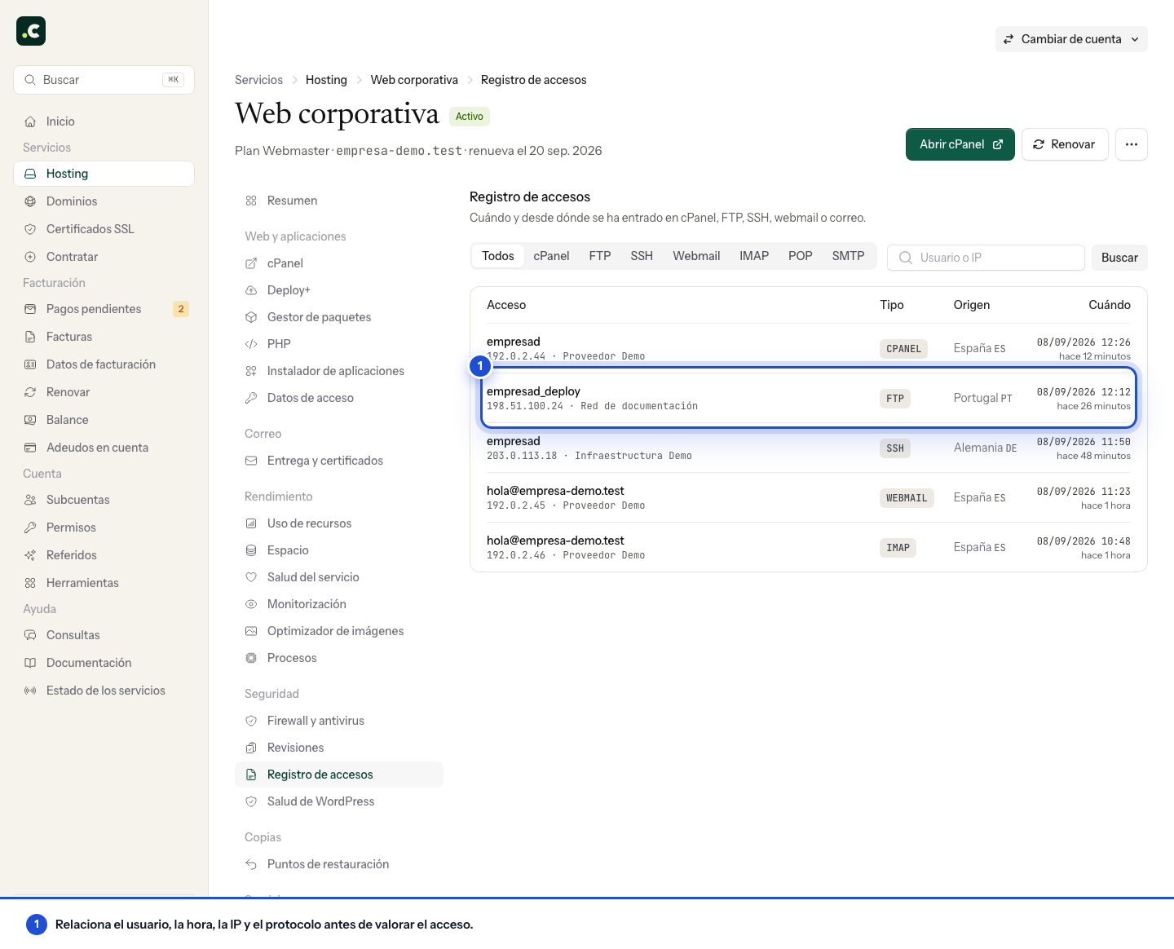Open Pagos pendientes in sidebar
The height and width of the screenshot is (949, 1174).
point(104,309)
